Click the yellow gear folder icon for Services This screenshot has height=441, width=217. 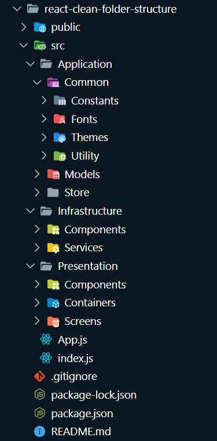click(x=53, y=248)
